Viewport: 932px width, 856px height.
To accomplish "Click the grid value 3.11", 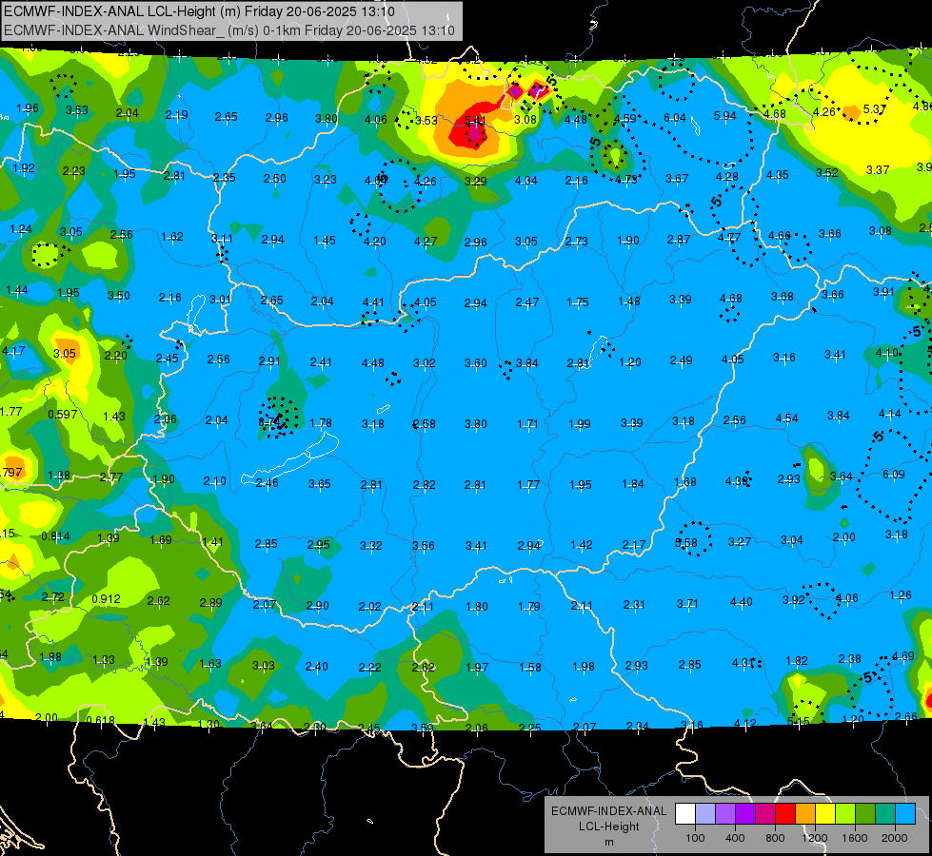I will point(223,238).
